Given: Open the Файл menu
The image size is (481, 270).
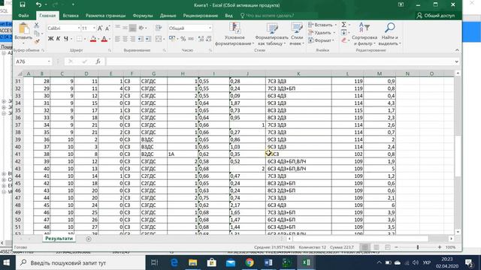Looking at the screenshot, I should (x=23, y=16).
